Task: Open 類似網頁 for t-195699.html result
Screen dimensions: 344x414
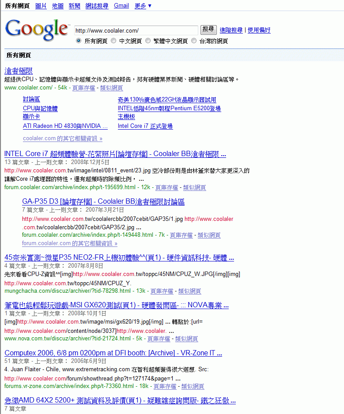Action: point(195,187)
